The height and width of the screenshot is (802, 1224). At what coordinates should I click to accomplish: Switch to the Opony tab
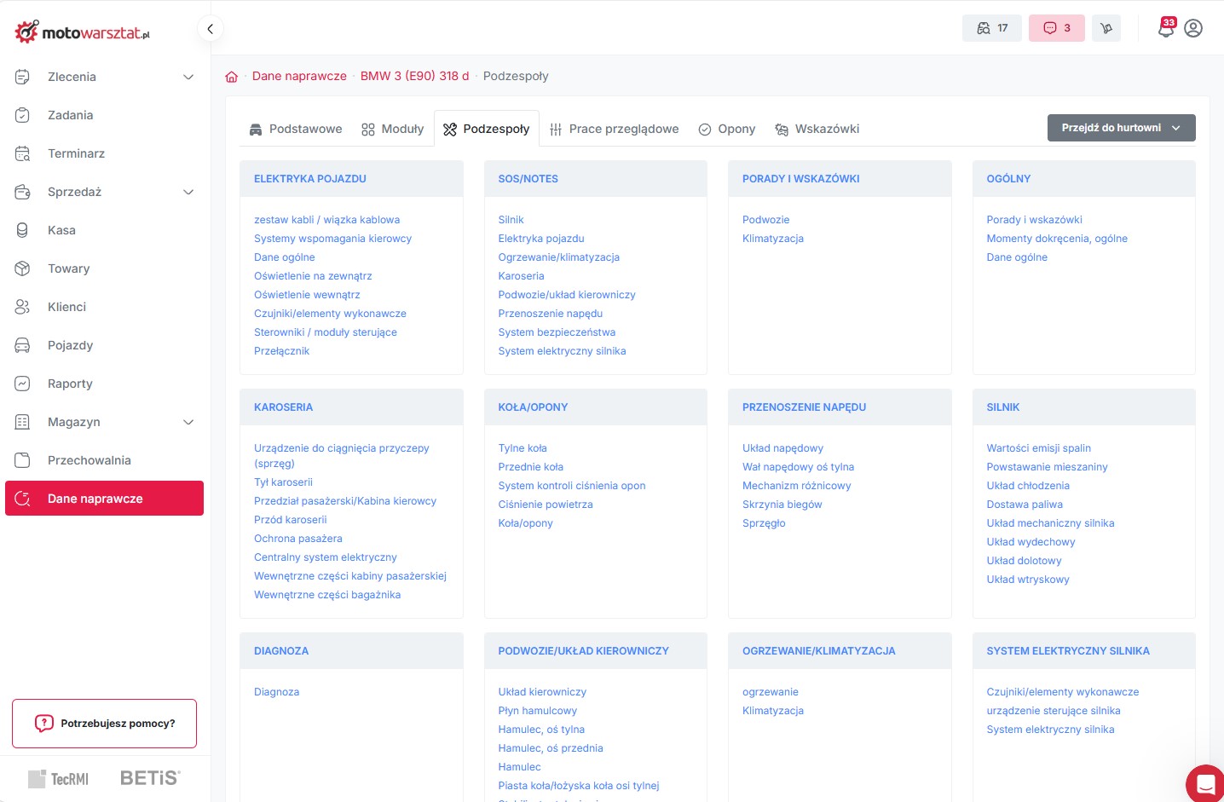tap(727, 129)
